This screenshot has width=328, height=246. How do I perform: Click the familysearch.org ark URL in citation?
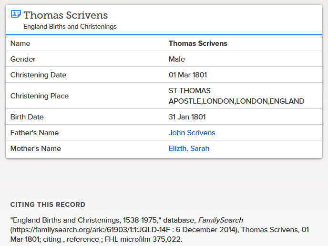[100, 230]
